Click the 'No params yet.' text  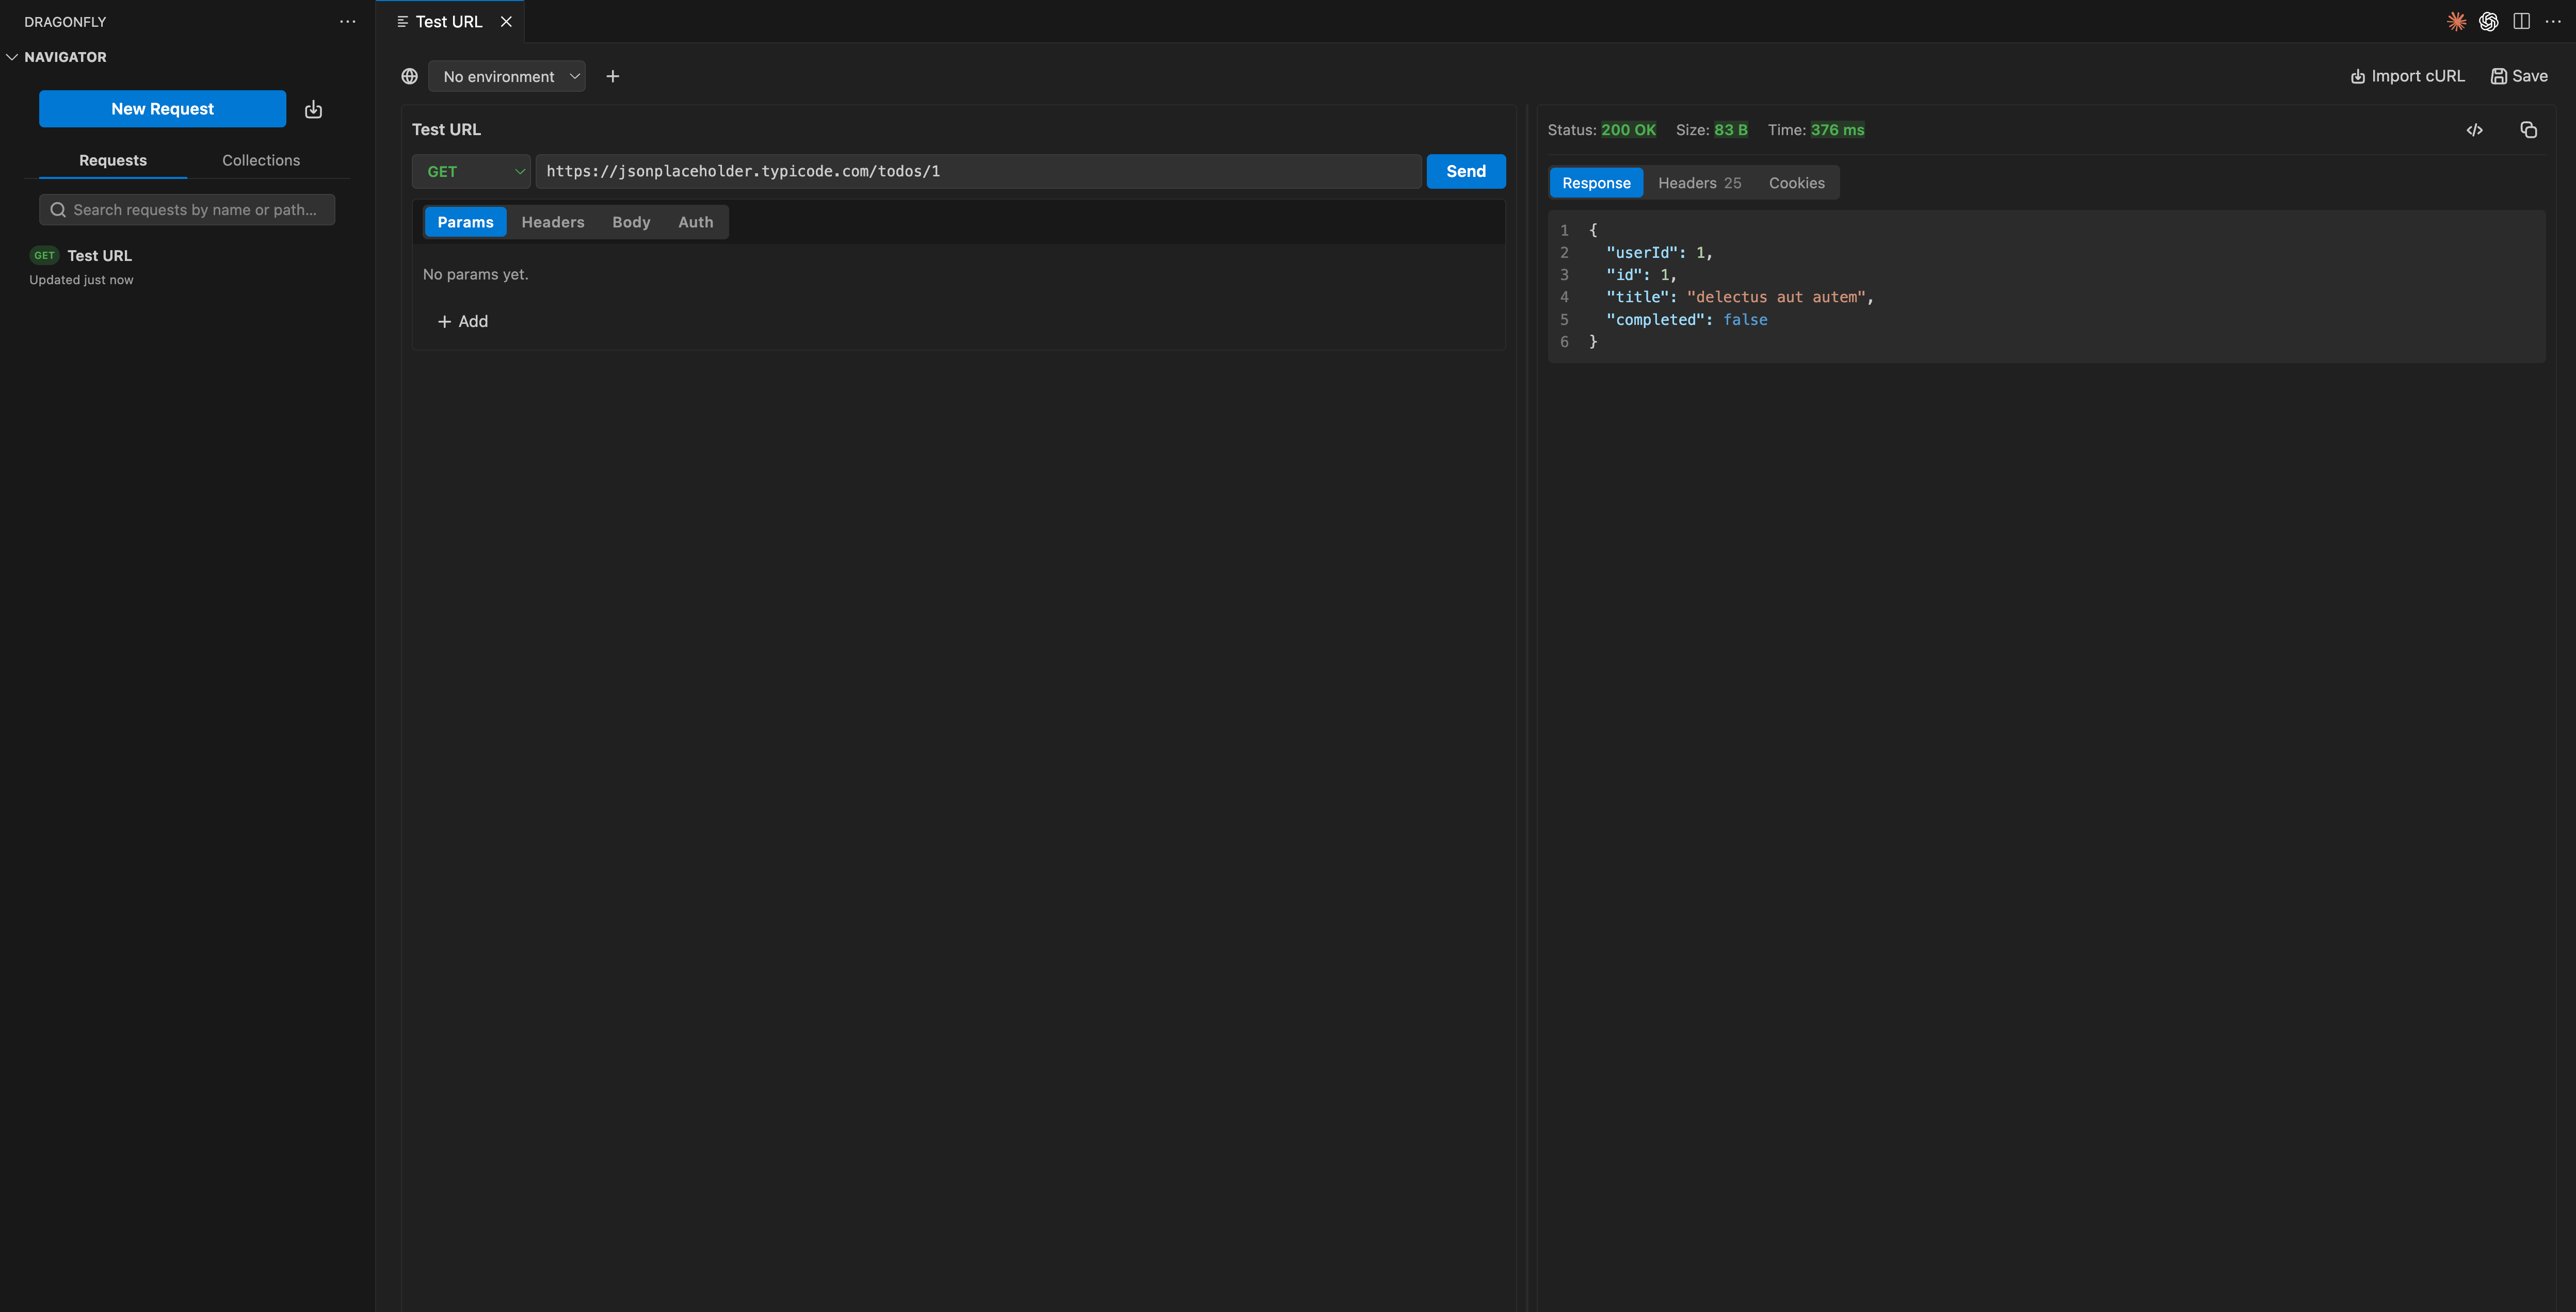pos(475,274)
